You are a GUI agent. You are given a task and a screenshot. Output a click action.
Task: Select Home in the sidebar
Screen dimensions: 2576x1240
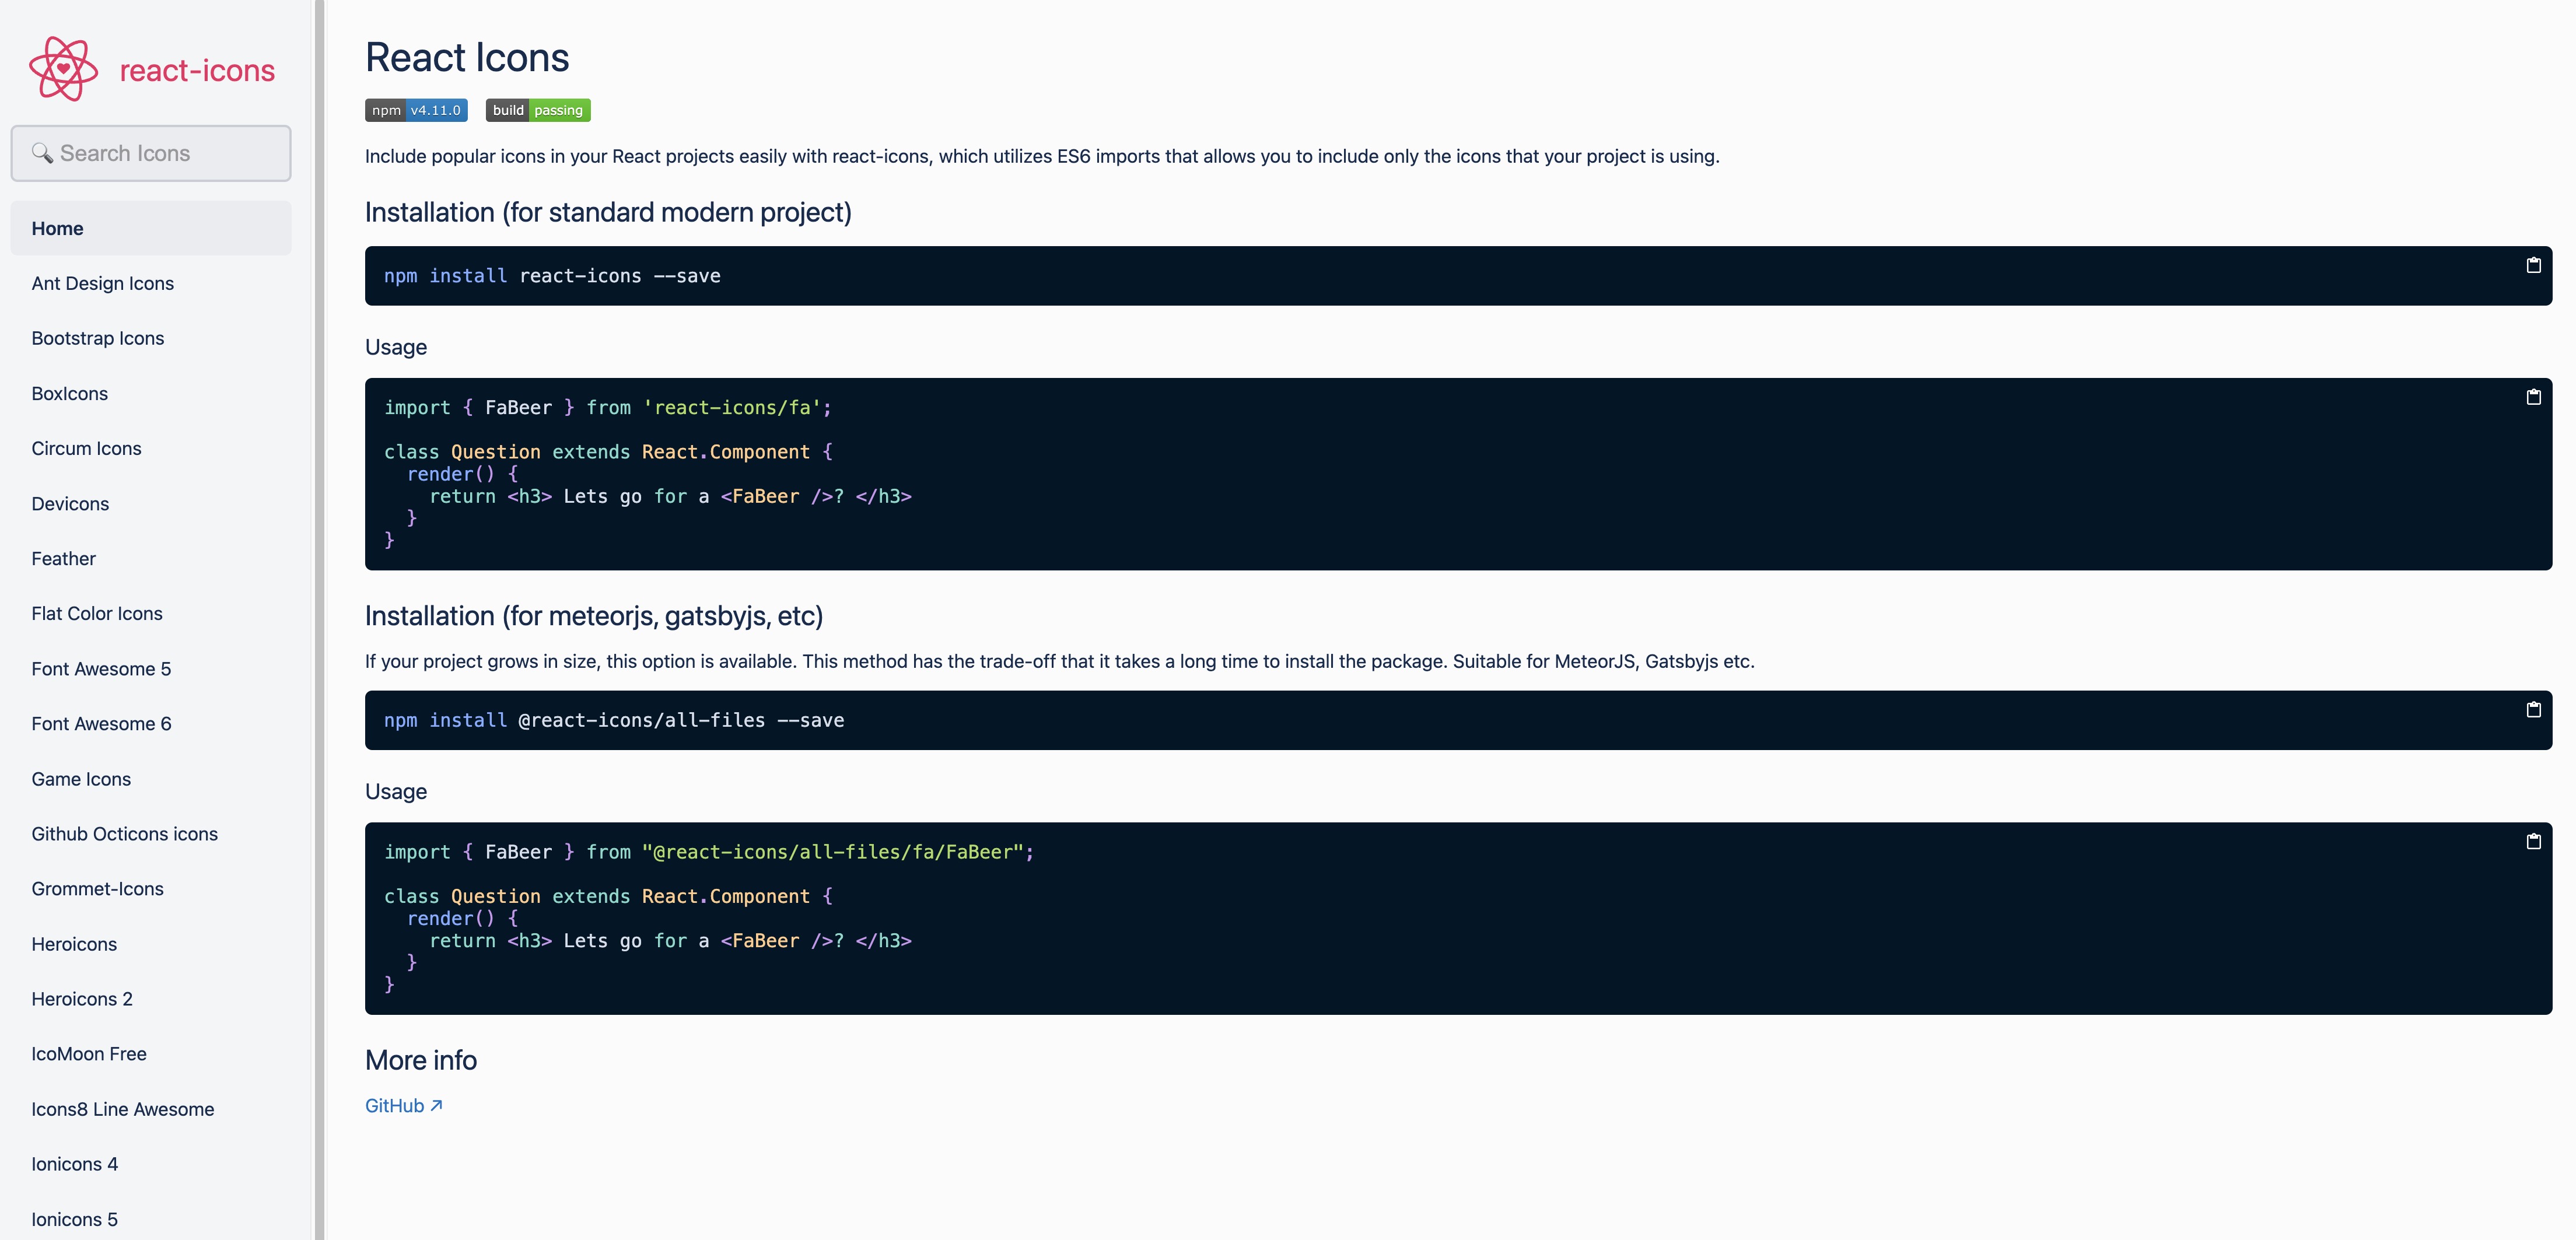click(57, 228)
